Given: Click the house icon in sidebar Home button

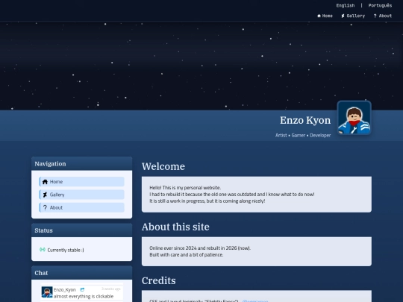Looking at the screenshot, I should click(x=45, y=181).
